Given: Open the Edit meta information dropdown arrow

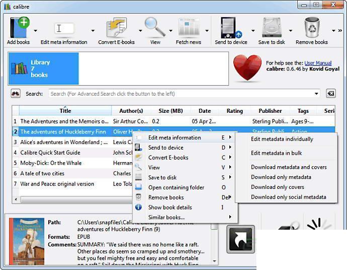Looking at the screenshot, I should [x=93, y=31].
